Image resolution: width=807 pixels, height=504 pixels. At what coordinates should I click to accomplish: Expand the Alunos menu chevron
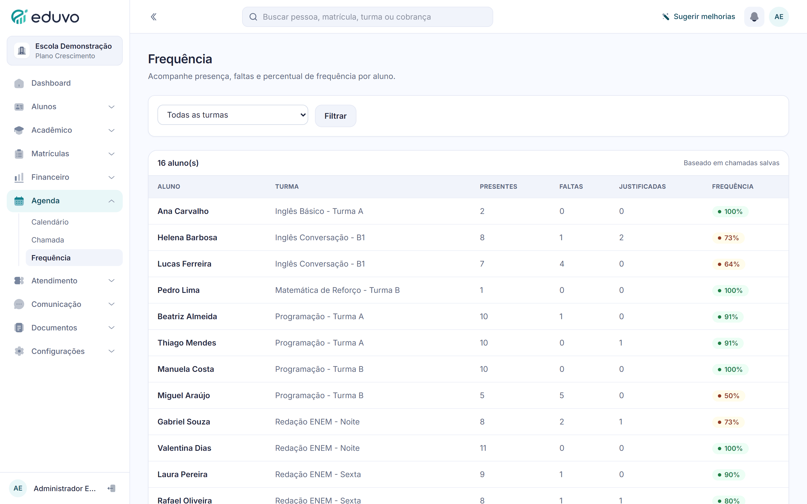tap(111, 107)
